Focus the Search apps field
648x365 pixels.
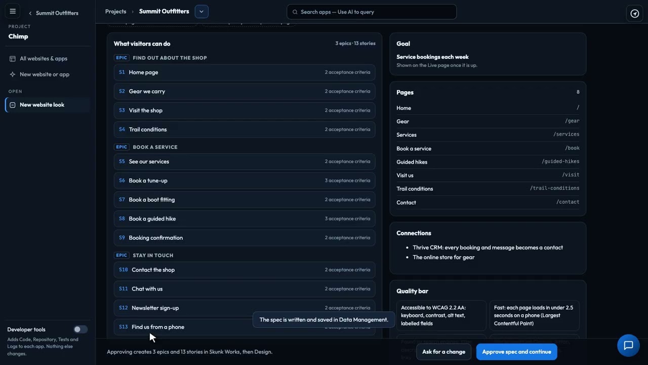372,12
